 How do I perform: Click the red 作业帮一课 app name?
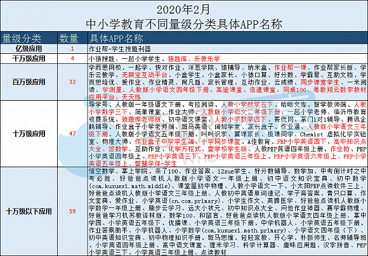click(x=291, y=68)
